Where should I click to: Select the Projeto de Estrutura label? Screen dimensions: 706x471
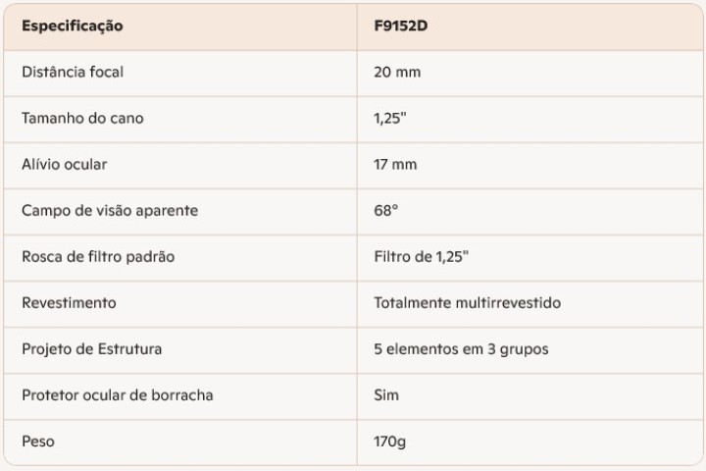(x=92, y=348)
